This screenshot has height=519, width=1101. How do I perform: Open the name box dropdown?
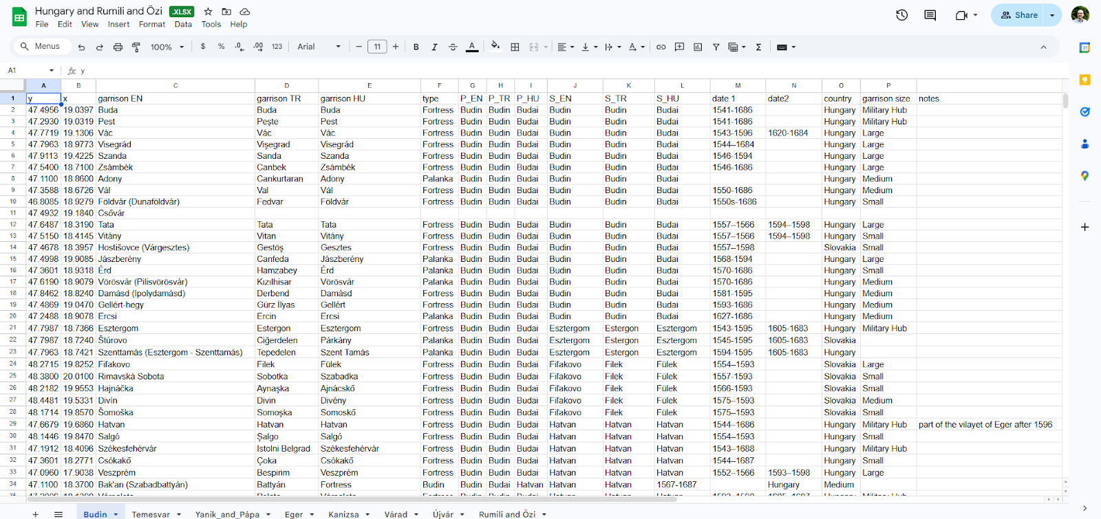tap(52, 70)
